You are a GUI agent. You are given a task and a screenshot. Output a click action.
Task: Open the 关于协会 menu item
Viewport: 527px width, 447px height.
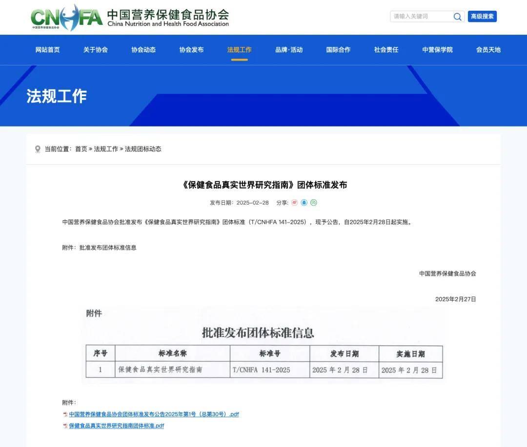tap(96, 50)
